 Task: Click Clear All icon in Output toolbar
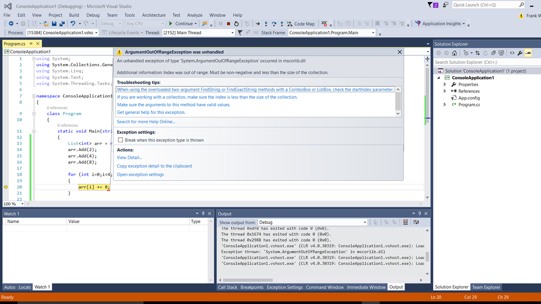tap(405, 222)
